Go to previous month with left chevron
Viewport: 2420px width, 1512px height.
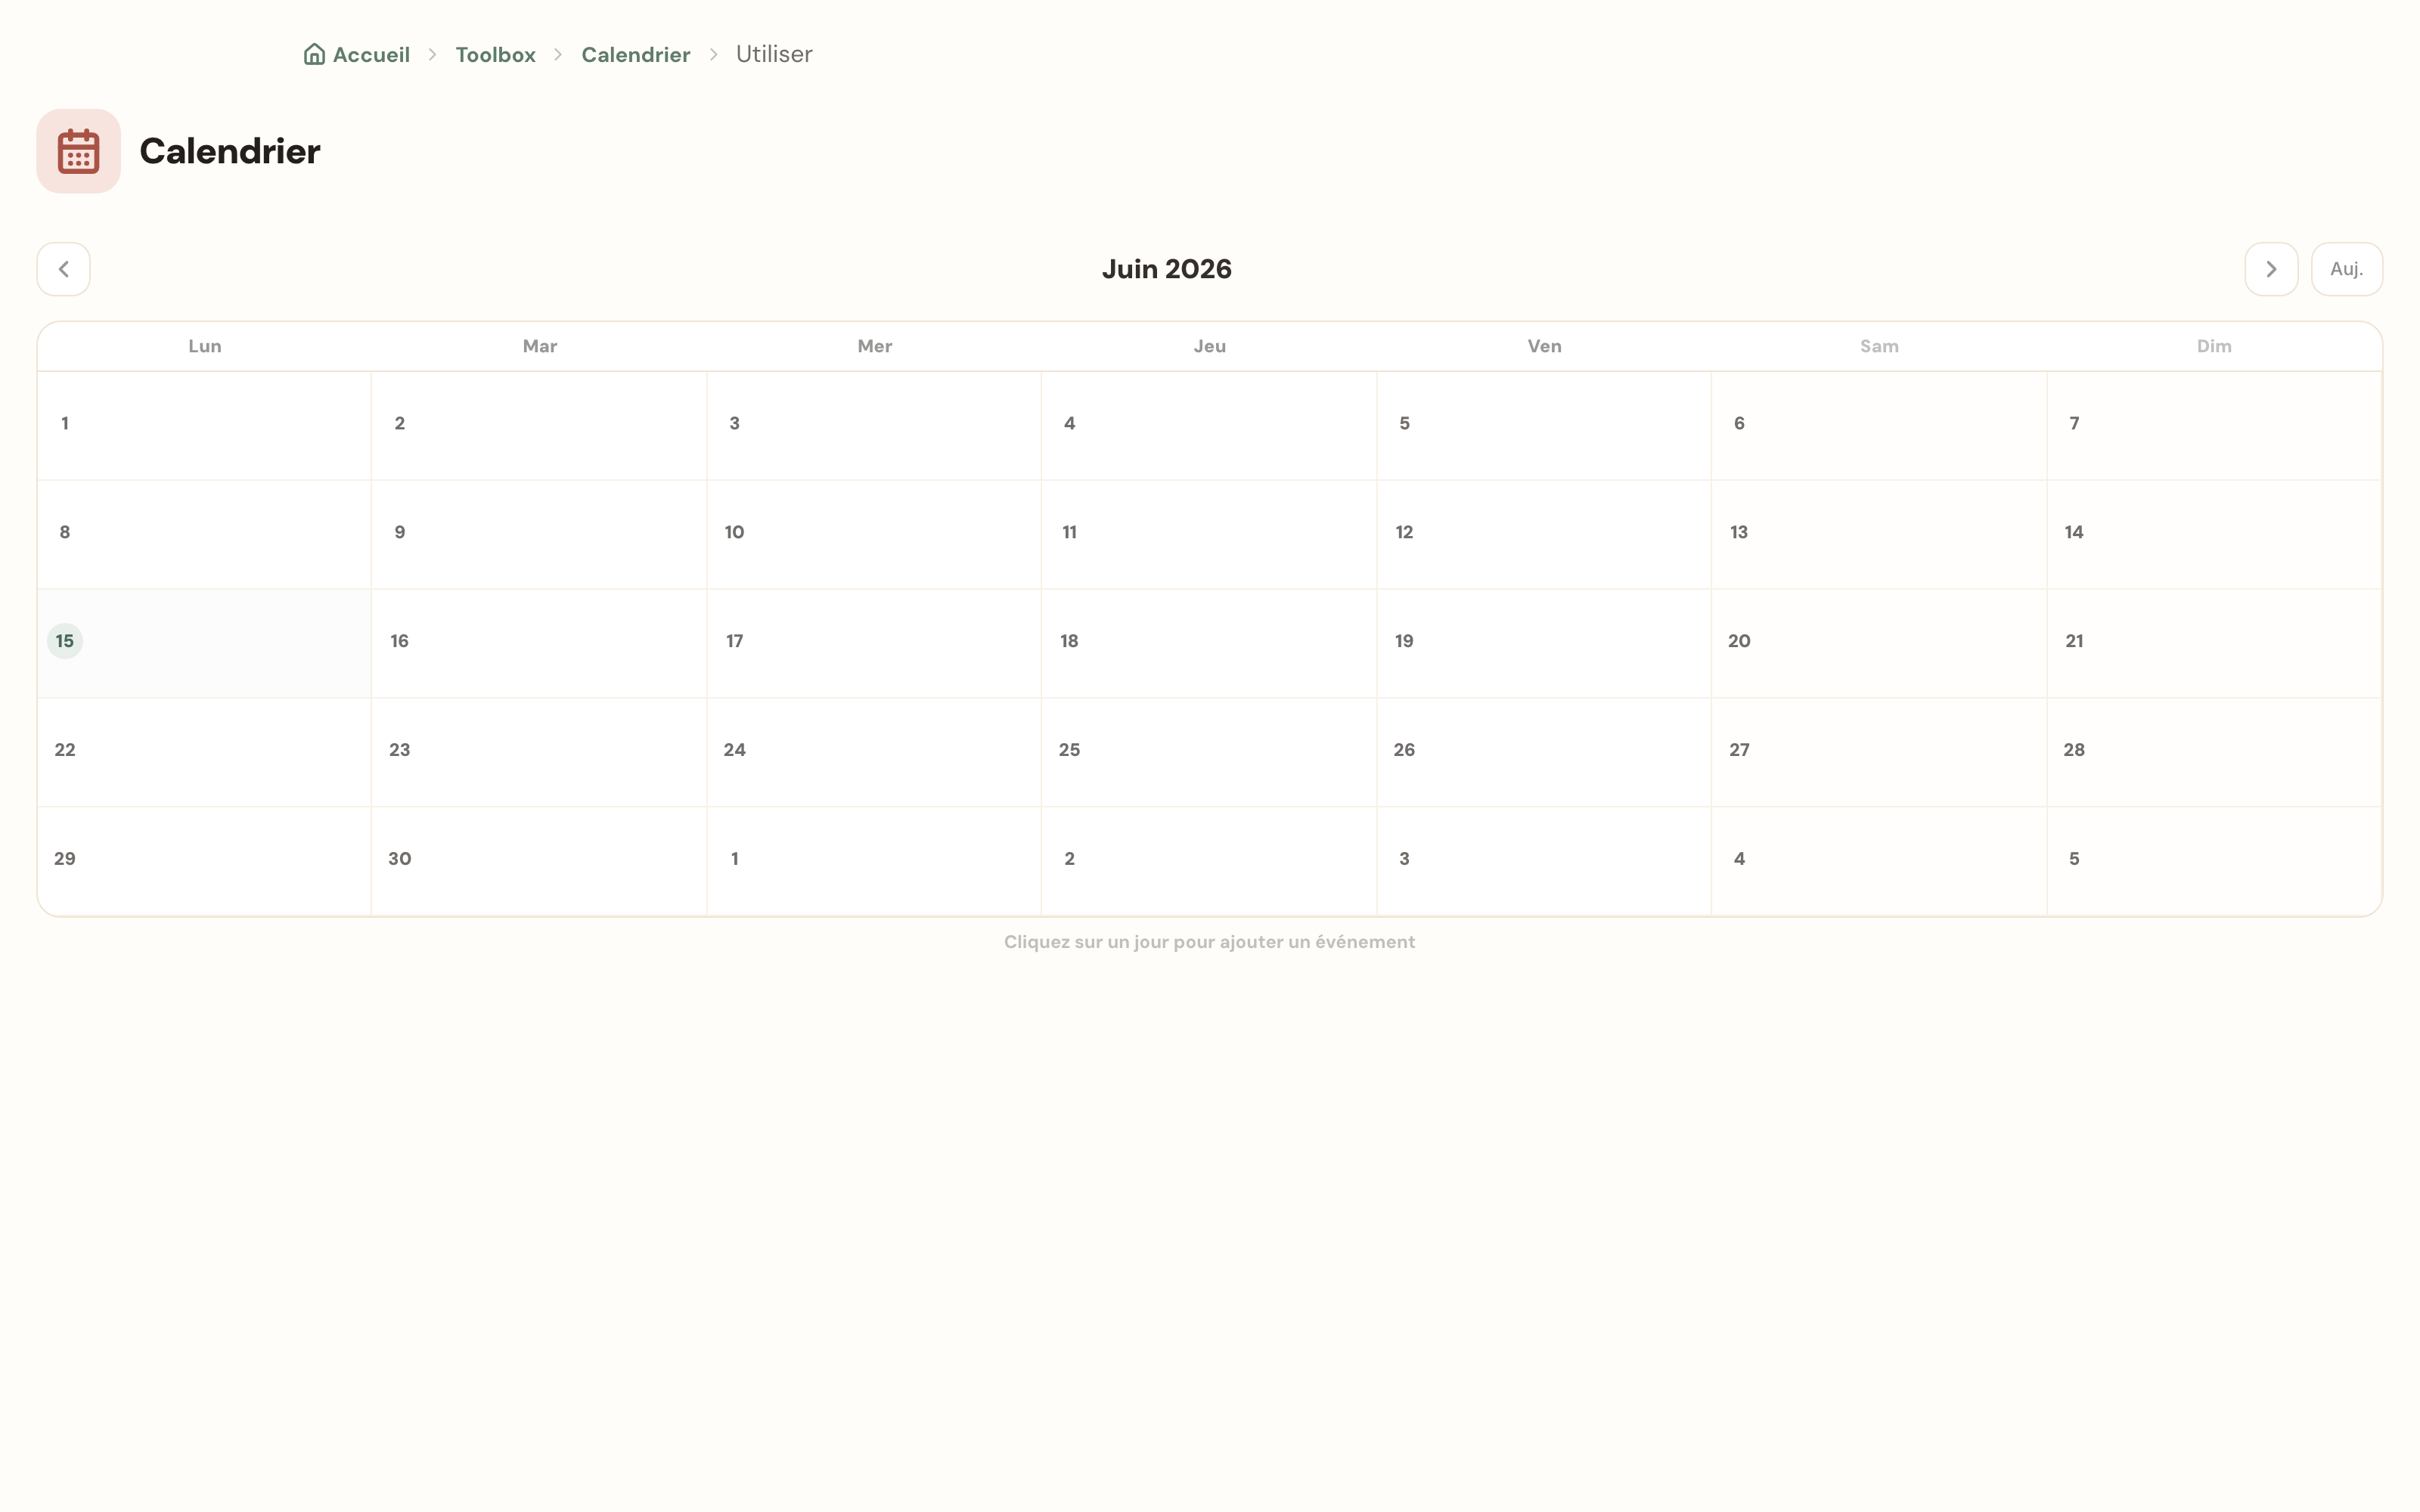pyautogui.click(x=63, y=269)
